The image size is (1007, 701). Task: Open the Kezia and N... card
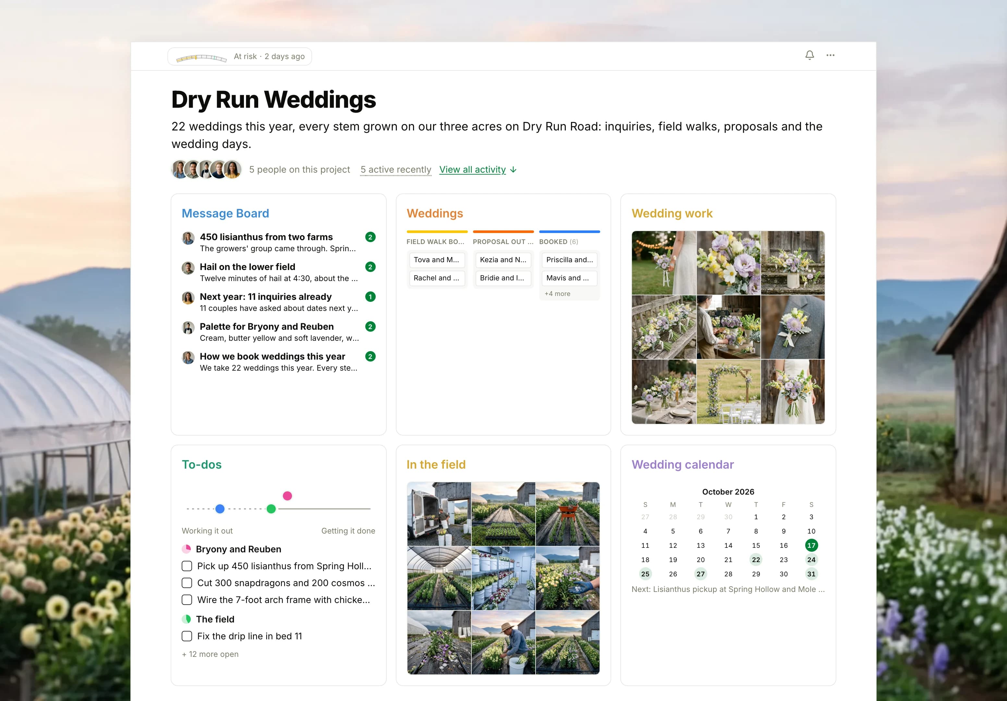(503, 260)
